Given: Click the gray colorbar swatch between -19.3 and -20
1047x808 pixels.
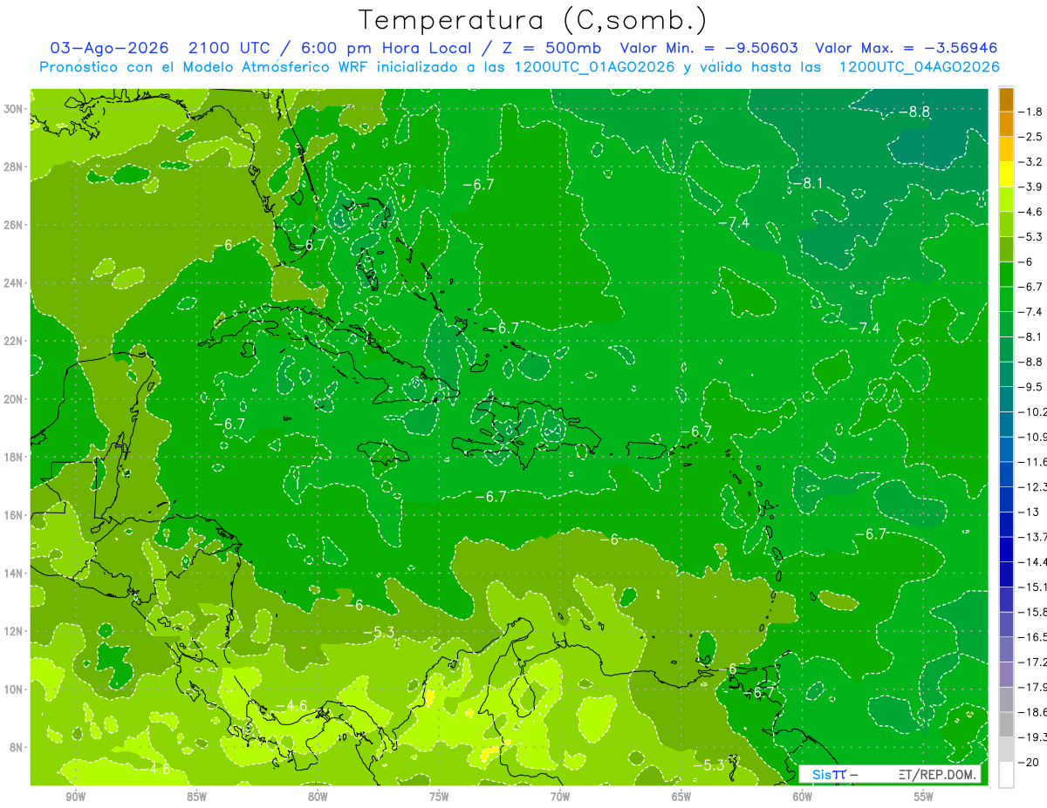Looking at the screenshot, I should pyautogui.click(x=1006, y=750).
